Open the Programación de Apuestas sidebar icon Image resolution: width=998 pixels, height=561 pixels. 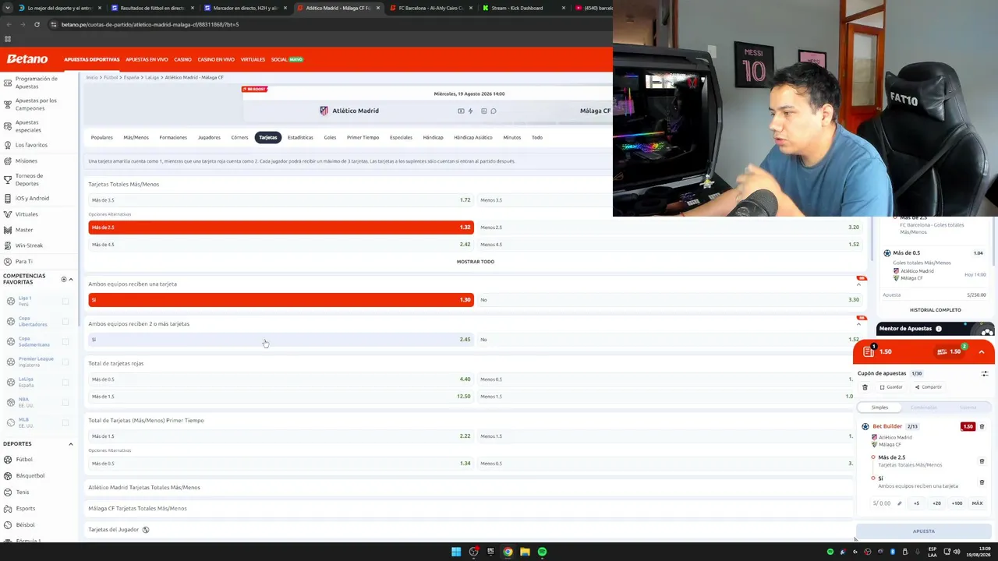(x=8, y=82)
